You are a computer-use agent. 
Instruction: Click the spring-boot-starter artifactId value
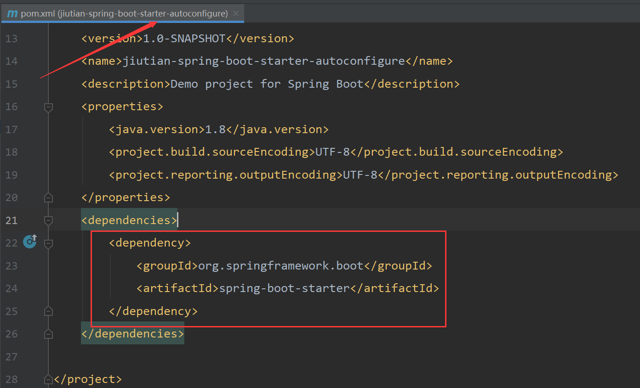pos(284,288)
